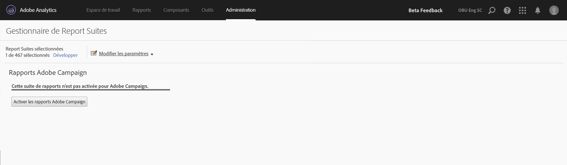
Task: Click the Beta Feedback link
Action: [x=425, y=11]
